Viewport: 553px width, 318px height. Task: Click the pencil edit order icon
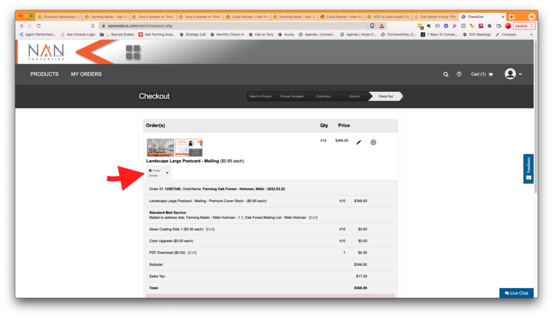(359, 143)
